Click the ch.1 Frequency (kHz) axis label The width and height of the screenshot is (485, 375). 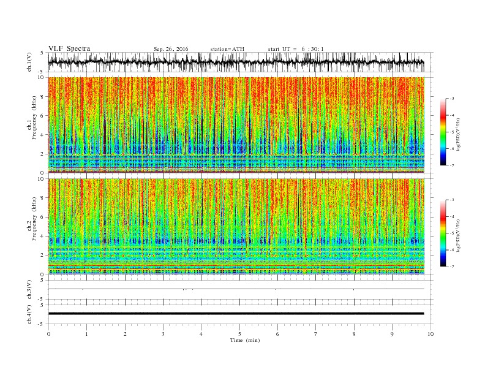pyautogui.click(x=32, y=118)
